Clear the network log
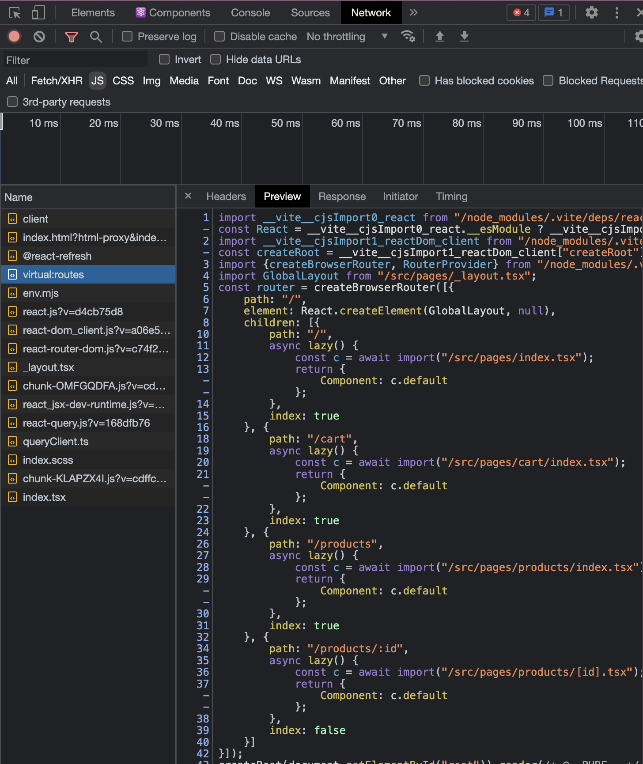The width and height of the screenshot is (643, 764). [39, 36]
